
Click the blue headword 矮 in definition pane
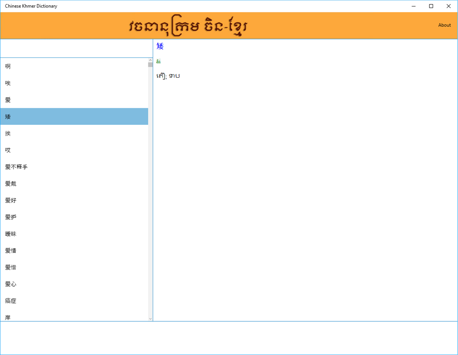coord(160,46)
